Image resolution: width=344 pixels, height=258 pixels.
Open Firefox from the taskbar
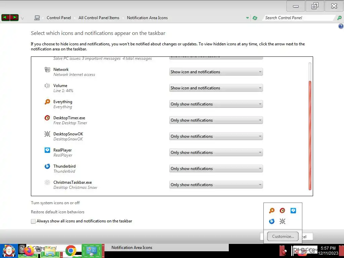click(x=29, y=251)
